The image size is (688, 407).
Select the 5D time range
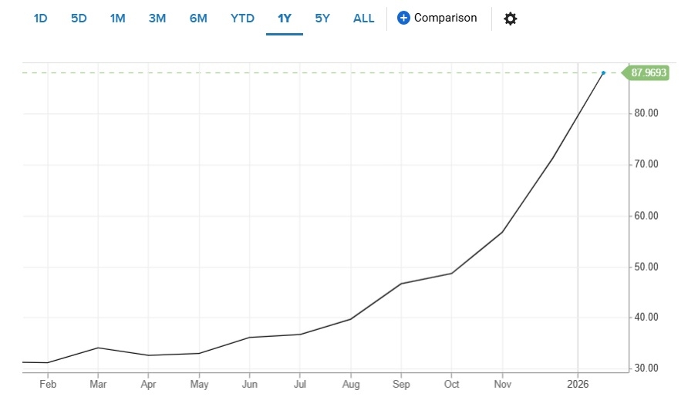tap(79, 18)
